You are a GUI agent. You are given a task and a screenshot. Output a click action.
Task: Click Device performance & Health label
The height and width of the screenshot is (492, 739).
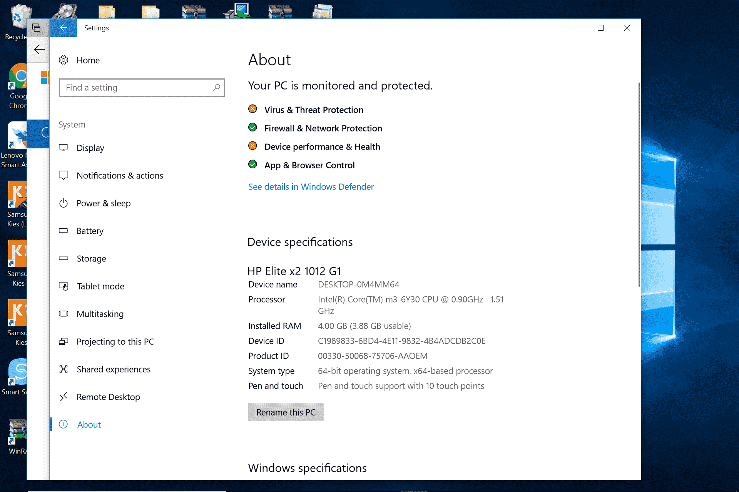322,147
